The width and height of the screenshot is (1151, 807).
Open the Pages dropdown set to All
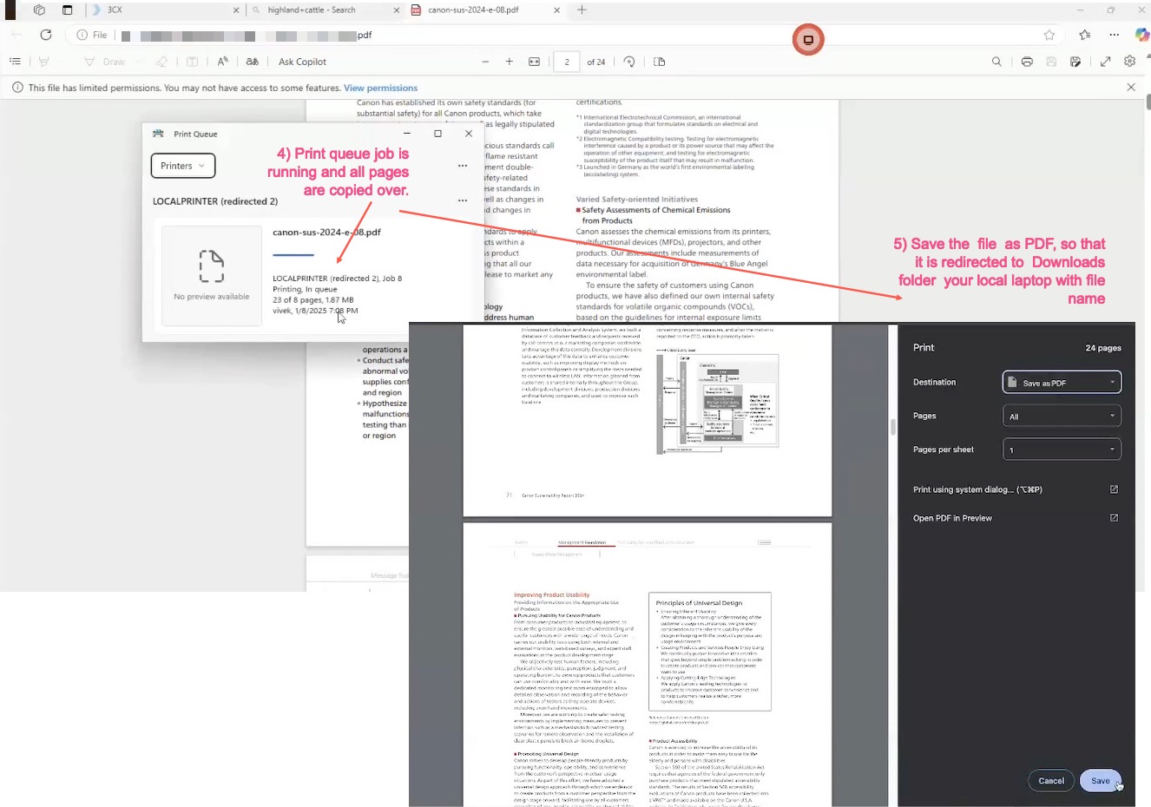(x=1062, y=417)
